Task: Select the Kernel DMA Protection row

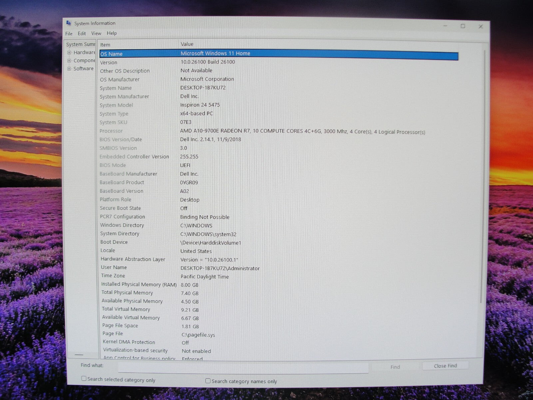Action: point(279,342)
